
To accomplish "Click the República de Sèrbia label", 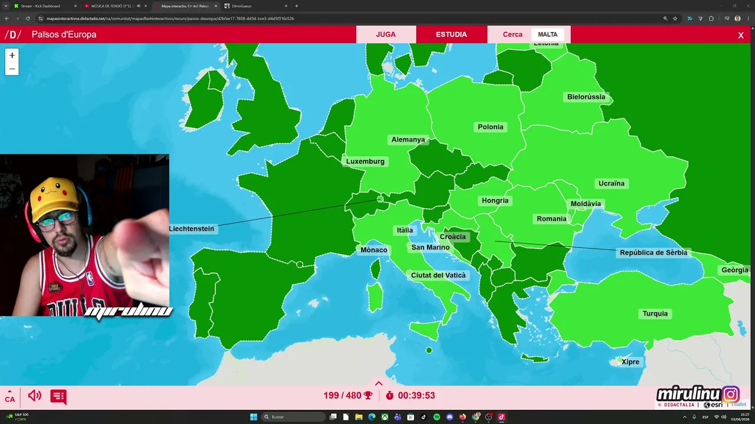I will pos(654,253).
